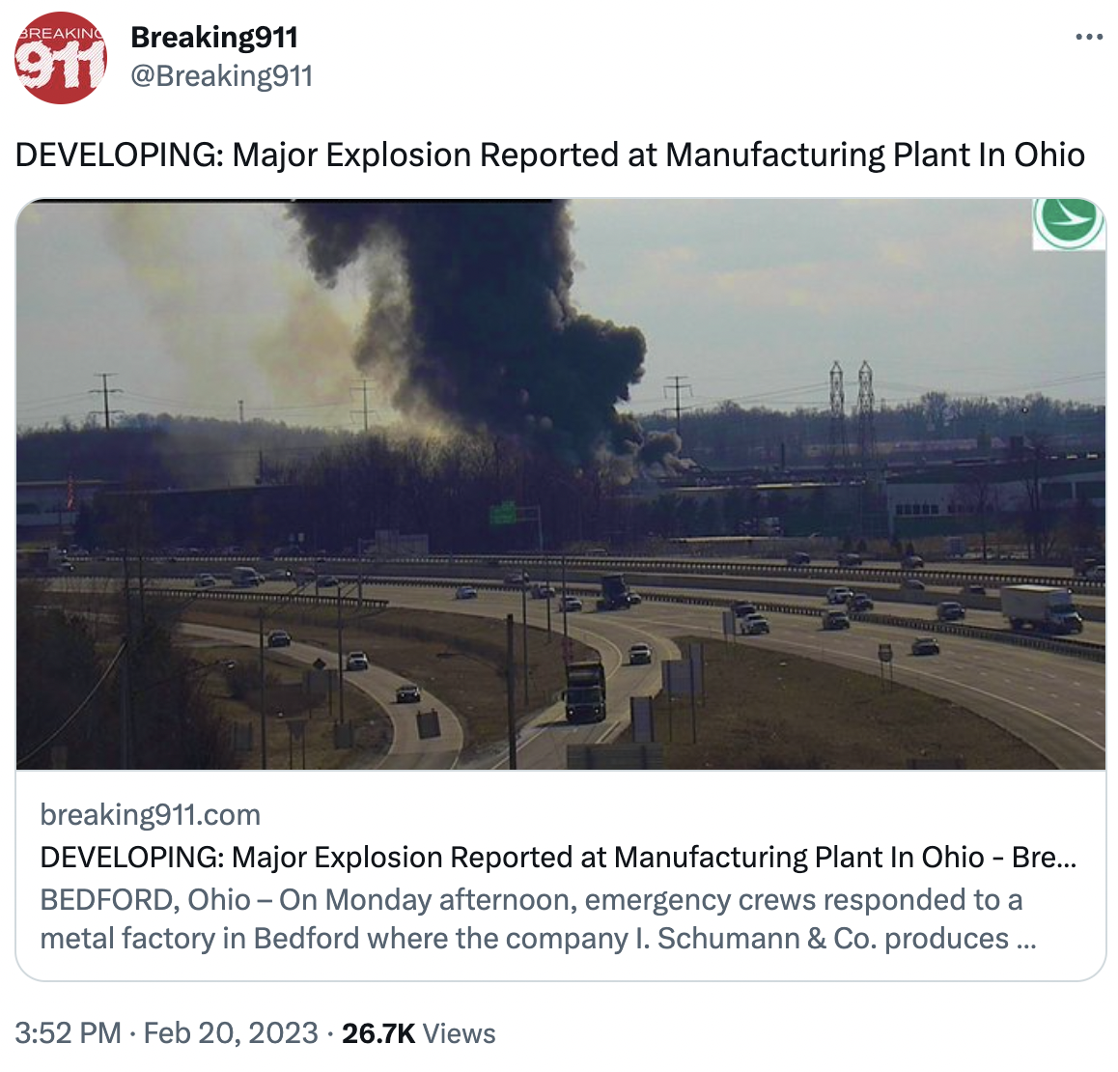Open the @Breaking911 handle link
The height and width of the screenshot is (1072, 1118).
[222, 75]
